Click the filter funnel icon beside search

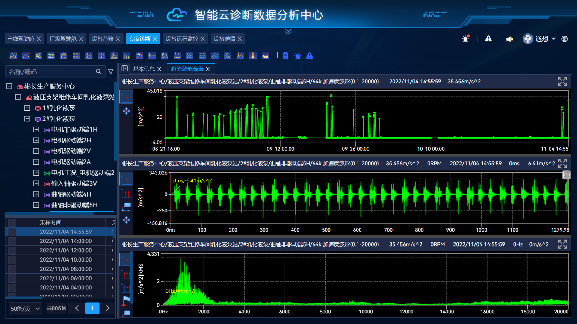[111, 72]
